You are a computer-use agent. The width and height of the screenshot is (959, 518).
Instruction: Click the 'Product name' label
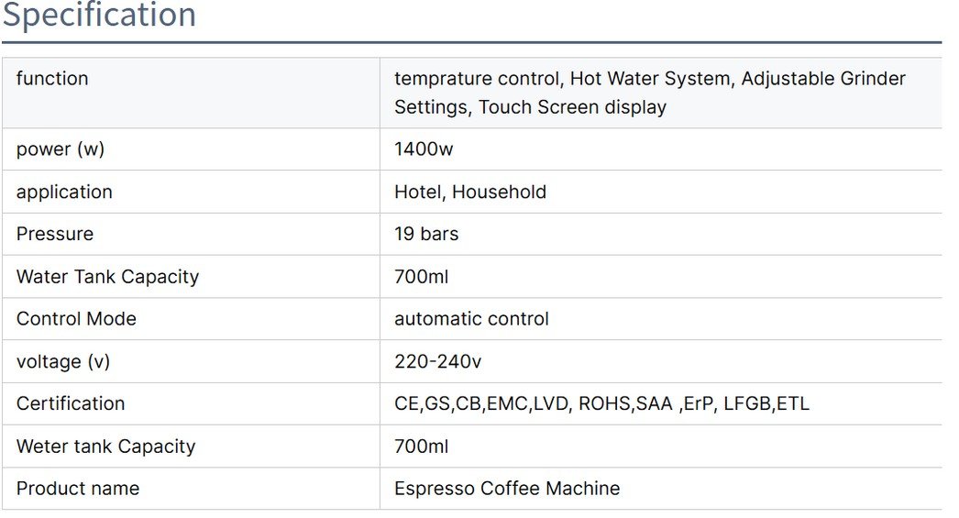coord(78,489)
